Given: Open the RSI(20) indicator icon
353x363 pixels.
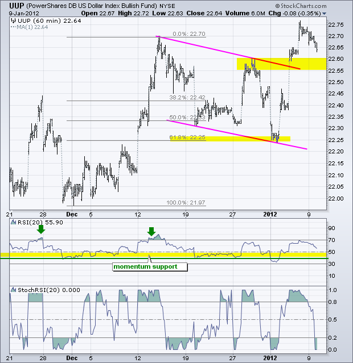Looking at the screenshot, I should coord(14,222).
